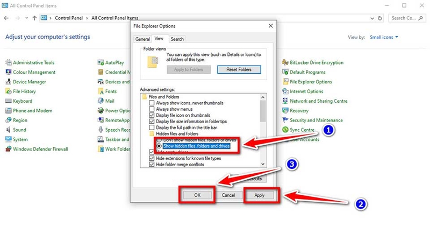
Task: Expand the address bar history dropdown
Action: 372,18
